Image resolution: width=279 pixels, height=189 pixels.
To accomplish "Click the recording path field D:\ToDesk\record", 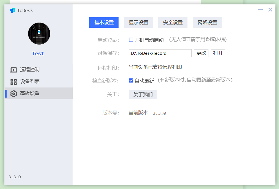I will pos(160,53).
